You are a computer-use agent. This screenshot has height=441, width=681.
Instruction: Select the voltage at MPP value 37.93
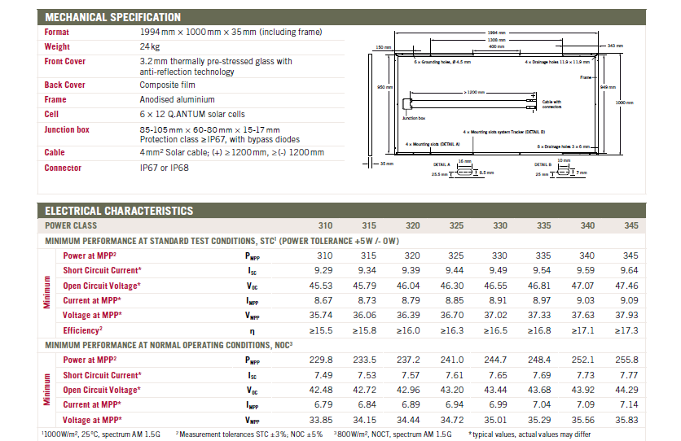626,315
